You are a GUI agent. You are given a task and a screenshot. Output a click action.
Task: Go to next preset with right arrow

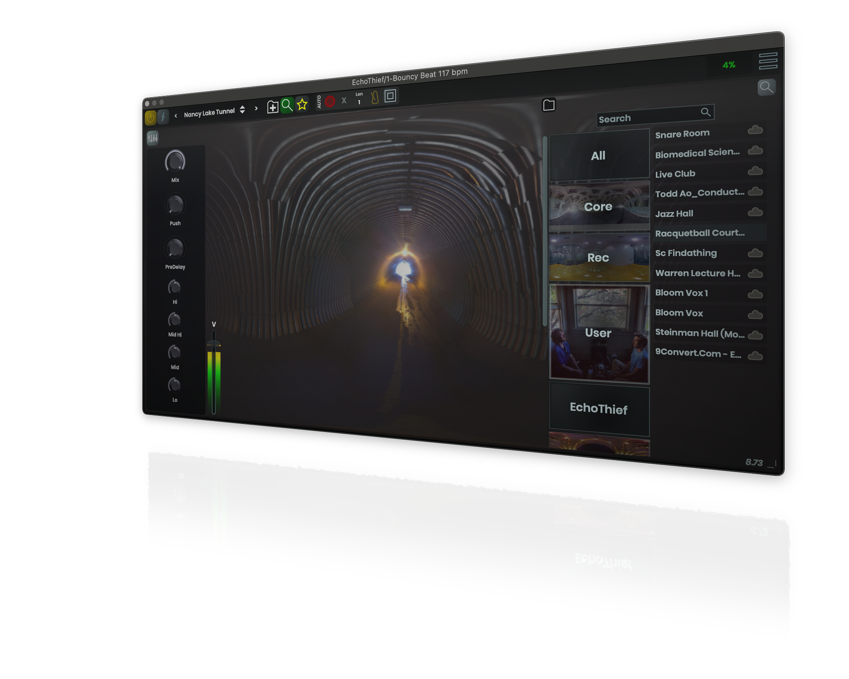point(256,109)
